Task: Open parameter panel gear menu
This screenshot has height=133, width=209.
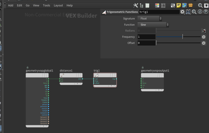Action: click(x=183, y=12)
